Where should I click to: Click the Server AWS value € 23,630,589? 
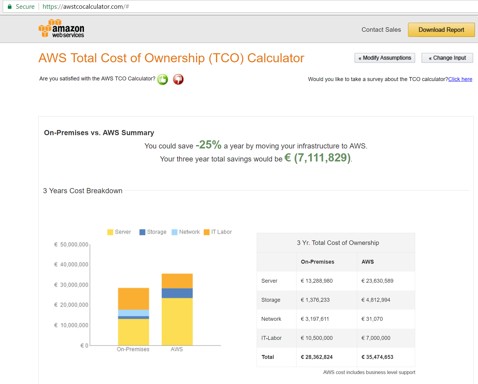[x=377, y=281]
